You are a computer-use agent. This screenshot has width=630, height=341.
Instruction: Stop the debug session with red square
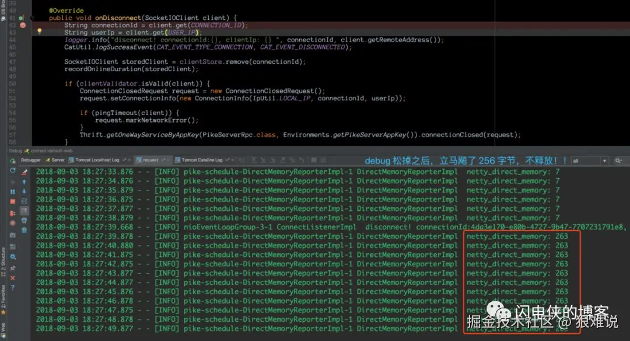pos(12,201)
